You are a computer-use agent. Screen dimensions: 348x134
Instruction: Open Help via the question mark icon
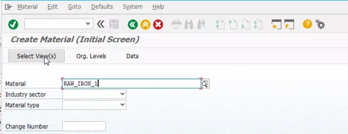(x=307, y=24)
